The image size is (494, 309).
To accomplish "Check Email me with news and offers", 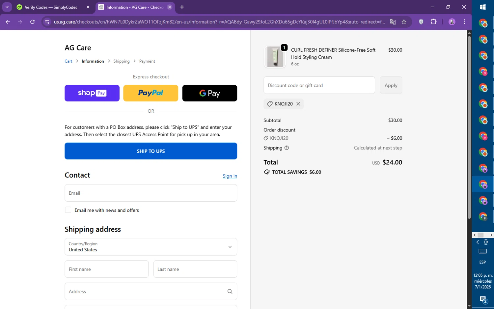I will click(68, 210).
